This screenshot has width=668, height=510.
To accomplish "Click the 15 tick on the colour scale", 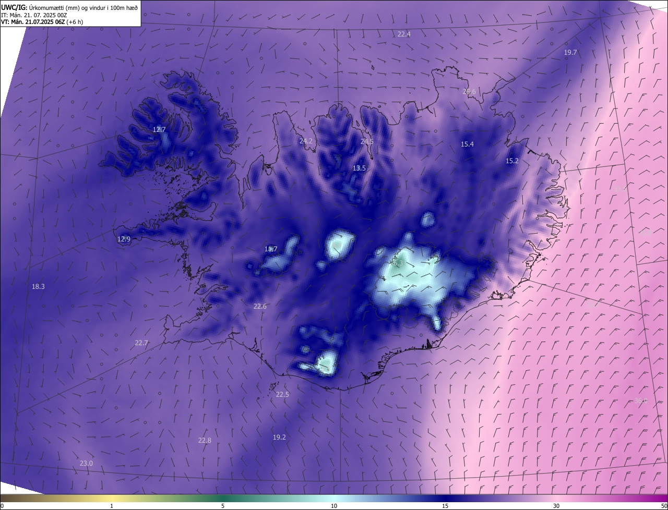I will point(445,506).
